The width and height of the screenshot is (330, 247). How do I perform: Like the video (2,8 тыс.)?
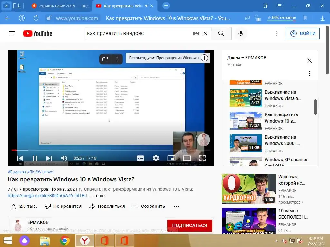pos(24,206)
